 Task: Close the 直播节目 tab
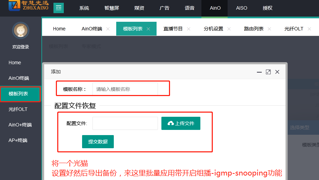[x=189, y=29]
